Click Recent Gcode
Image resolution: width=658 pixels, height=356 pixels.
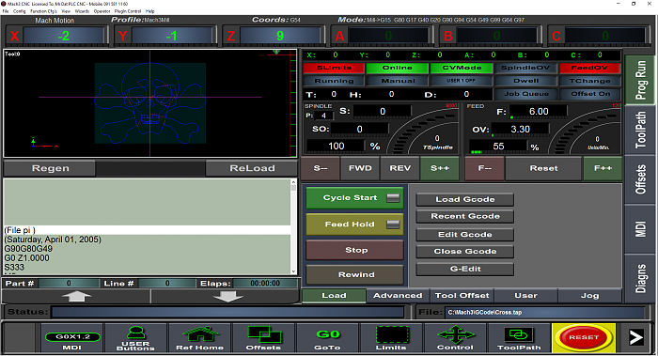tap(465, 216)
